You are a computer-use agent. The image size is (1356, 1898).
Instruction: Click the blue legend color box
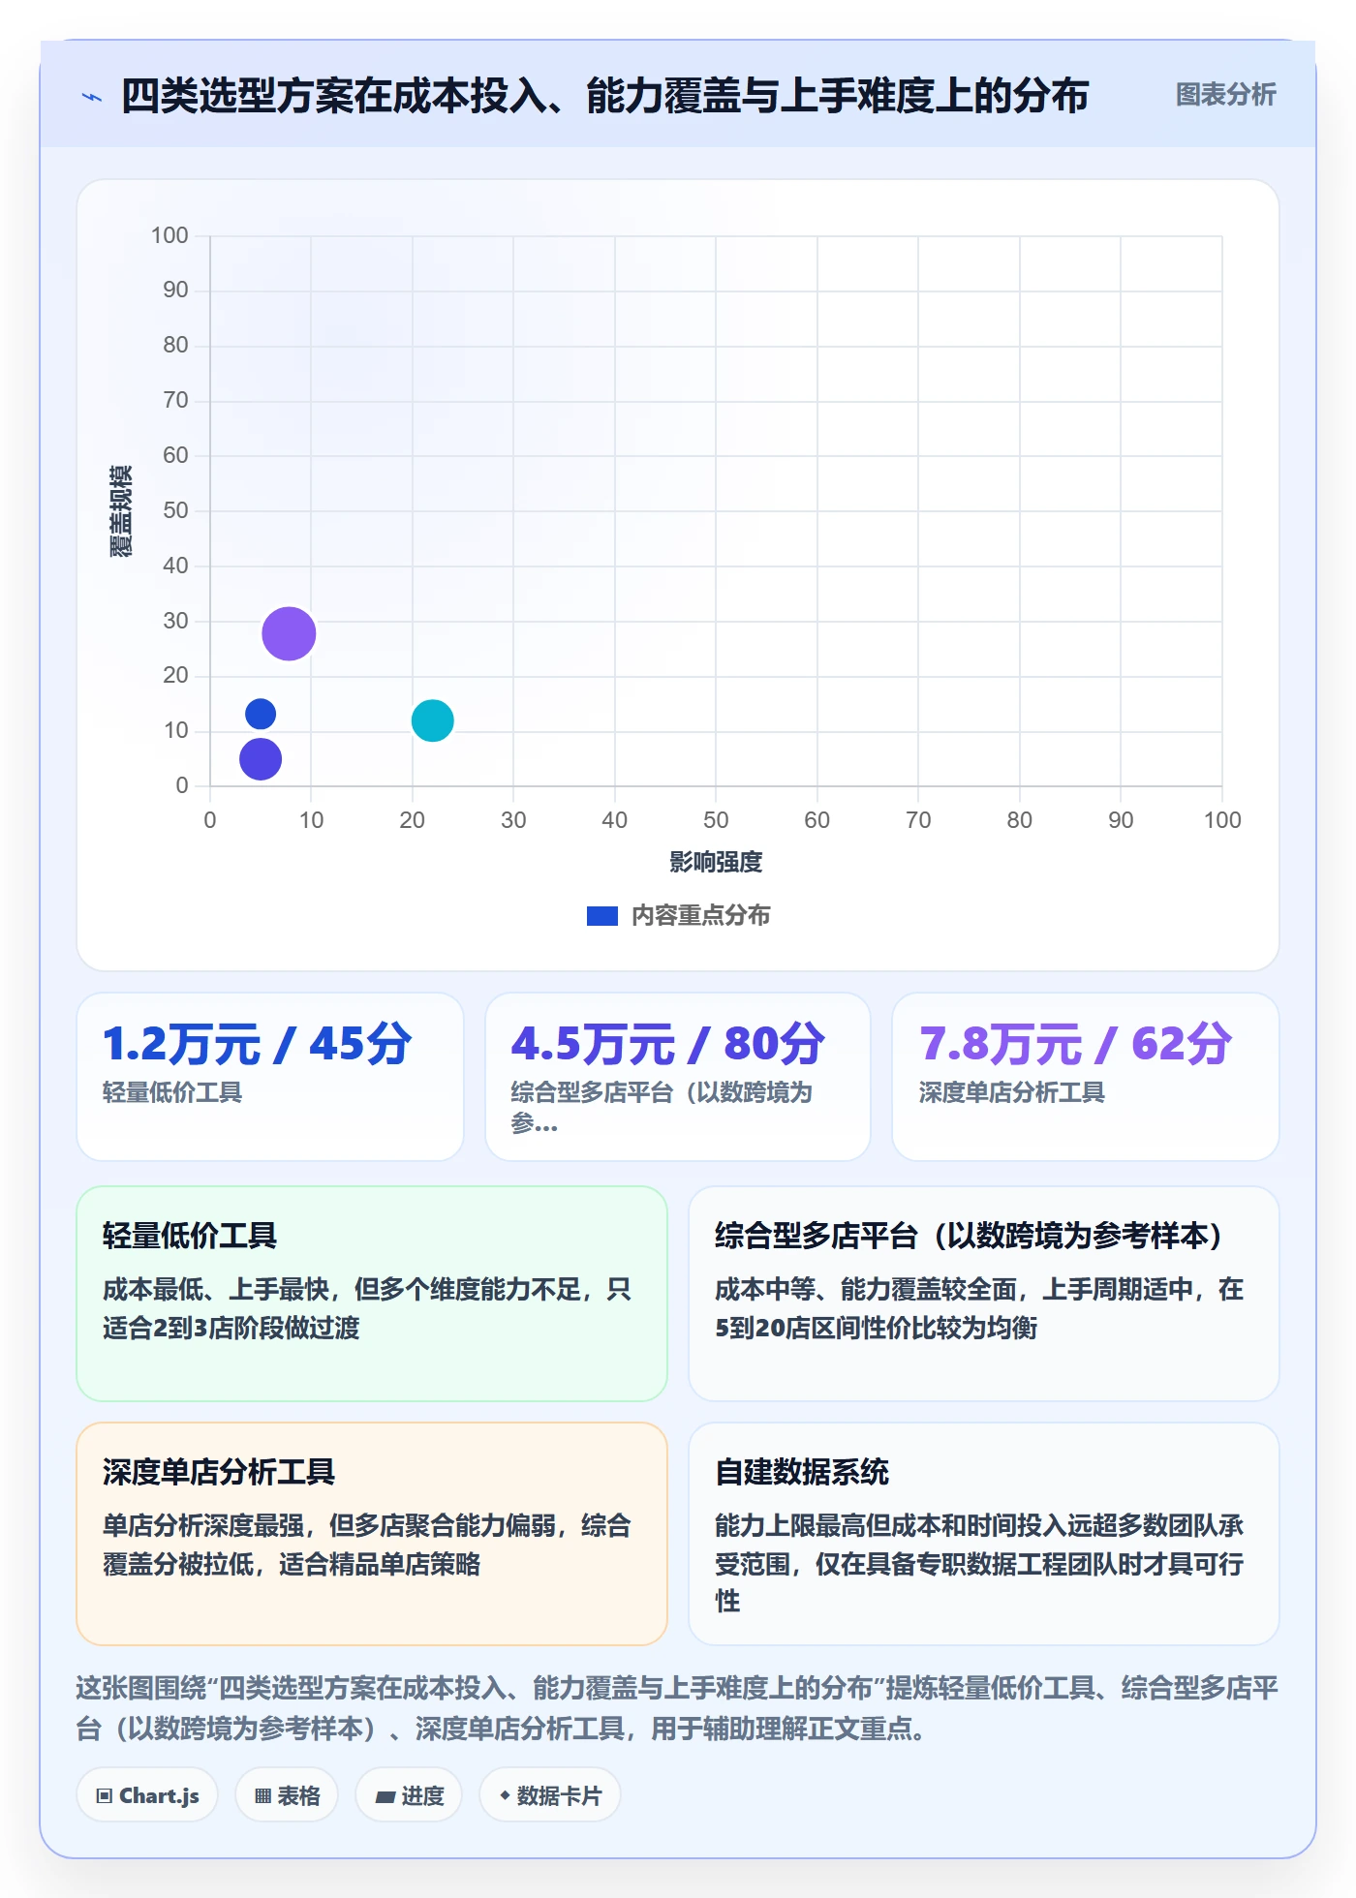point(602,916)
